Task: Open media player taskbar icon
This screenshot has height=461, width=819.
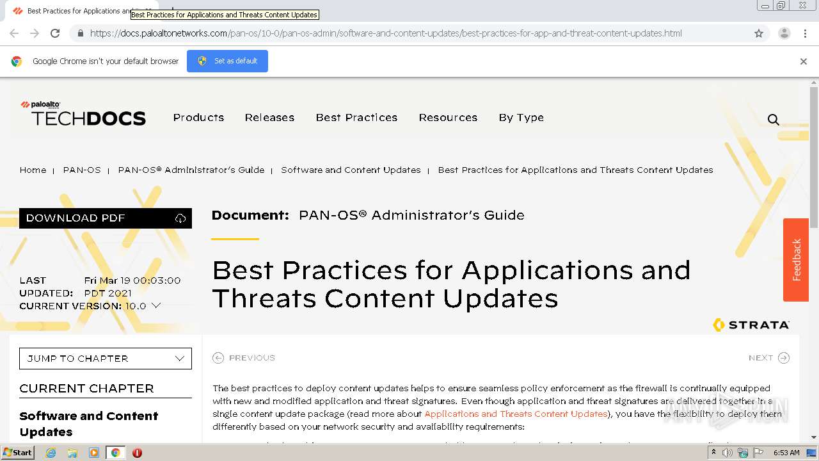Action: 94,453
